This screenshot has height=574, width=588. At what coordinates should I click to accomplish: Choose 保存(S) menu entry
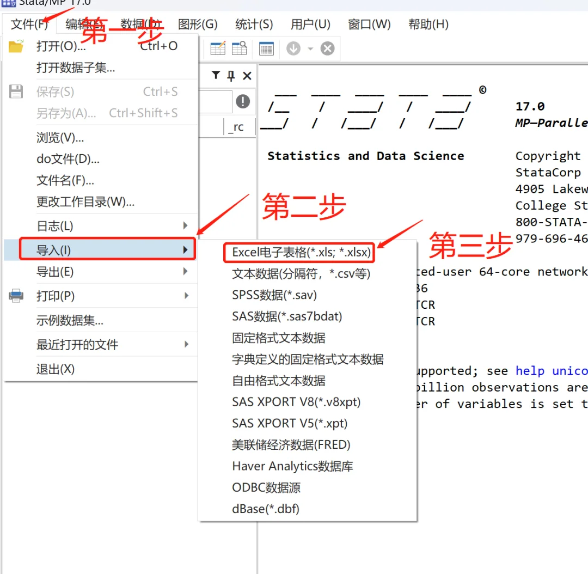pos(101,91)
